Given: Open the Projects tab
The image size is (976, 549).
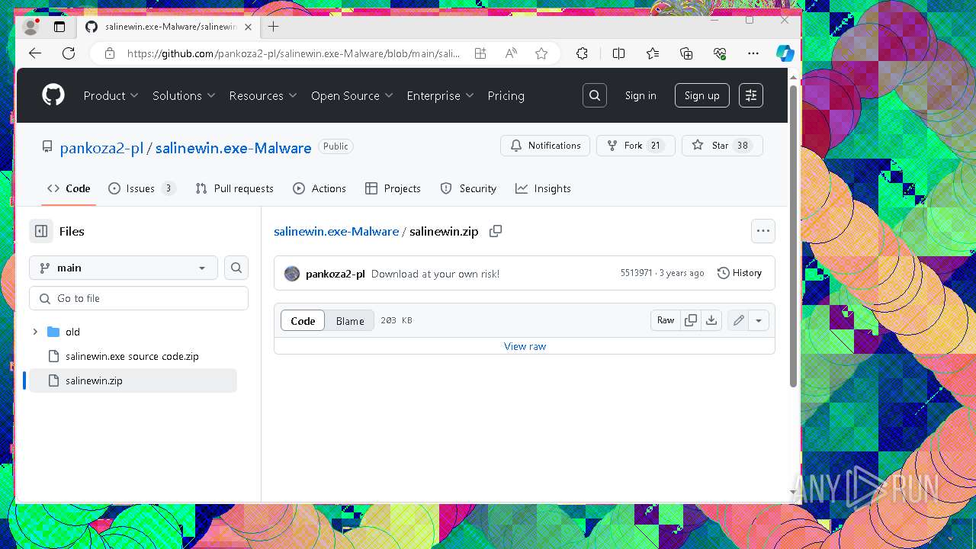Looking at the screenshot, I should click(393, 188).
